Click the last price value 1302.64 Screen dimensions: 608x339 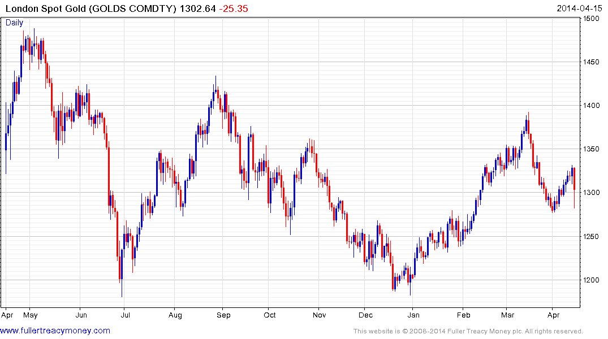click(x=198, y=8)
